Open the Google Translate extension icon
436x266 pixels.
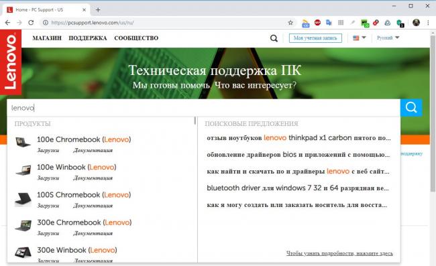pos(329,23)
